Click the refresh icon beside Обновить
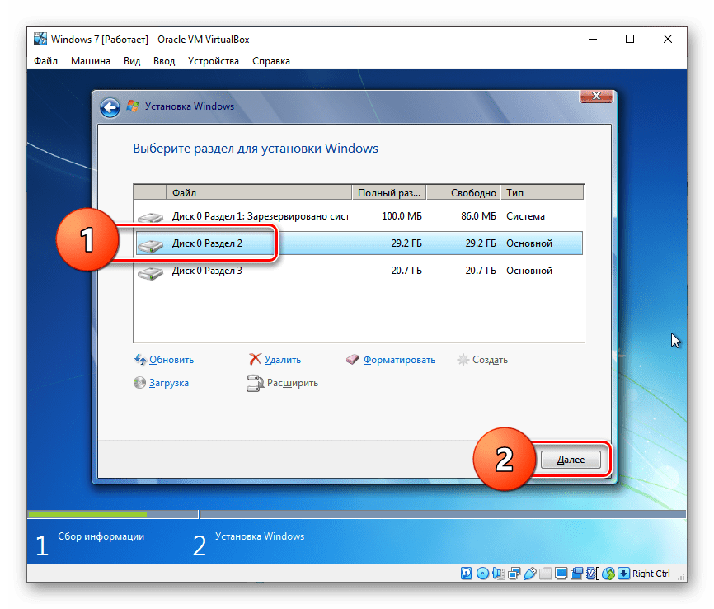This screenshot has height=609, width=714. click(x=140, y=360)
